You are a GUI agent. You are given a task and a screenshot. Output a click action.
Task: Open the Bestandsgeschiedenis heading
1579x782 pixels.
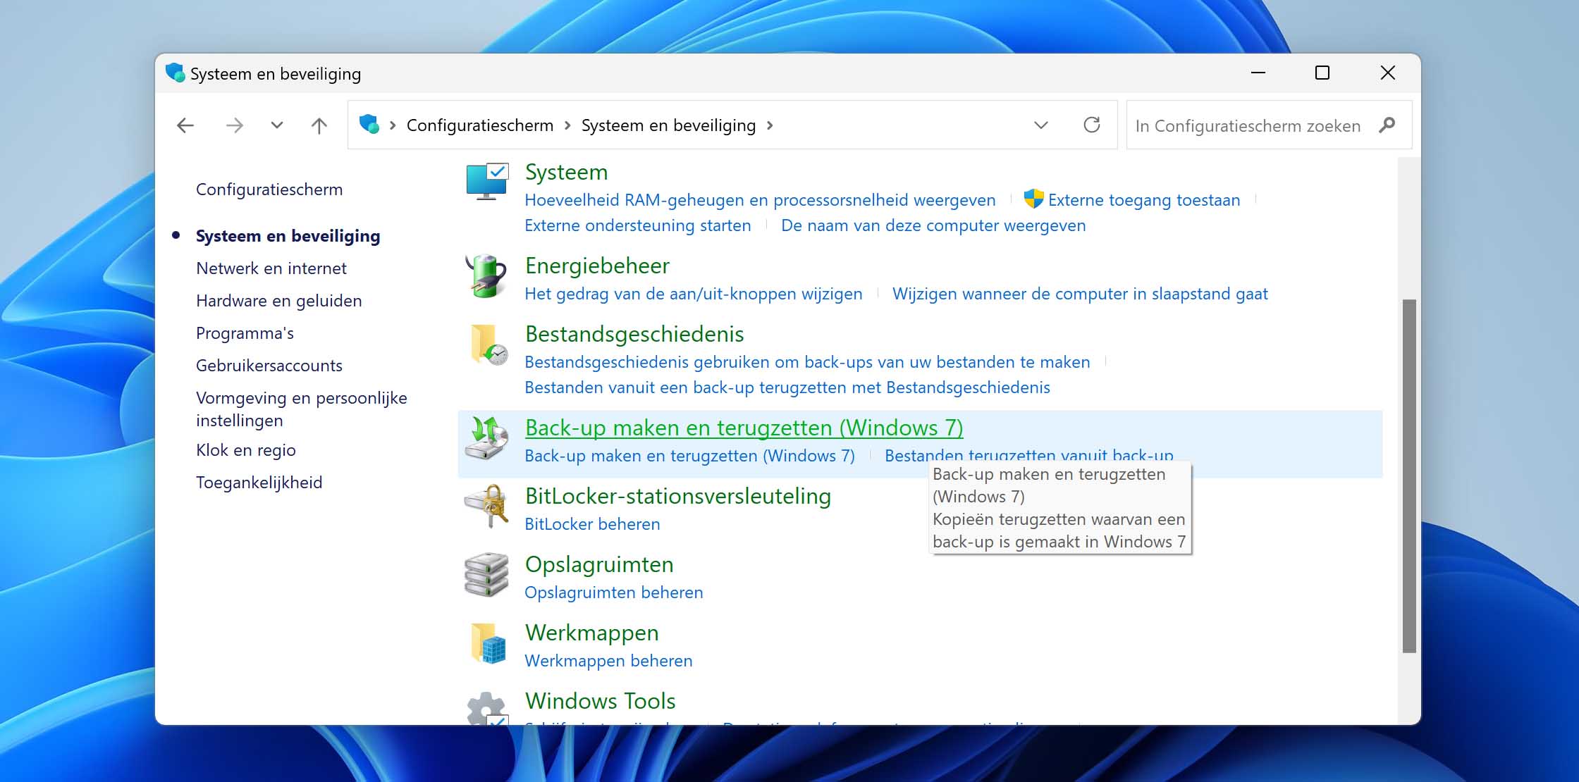634,334
